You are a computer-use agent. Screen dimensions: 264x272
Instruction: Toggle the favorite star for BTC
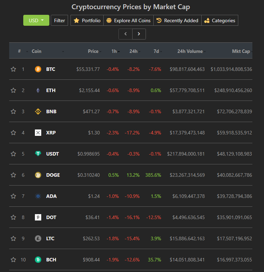point(13,69)
